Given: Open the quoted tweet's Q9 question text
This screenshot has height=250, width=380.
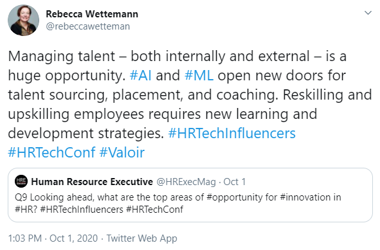Looking at the screenshot, I should click(178, 203).
